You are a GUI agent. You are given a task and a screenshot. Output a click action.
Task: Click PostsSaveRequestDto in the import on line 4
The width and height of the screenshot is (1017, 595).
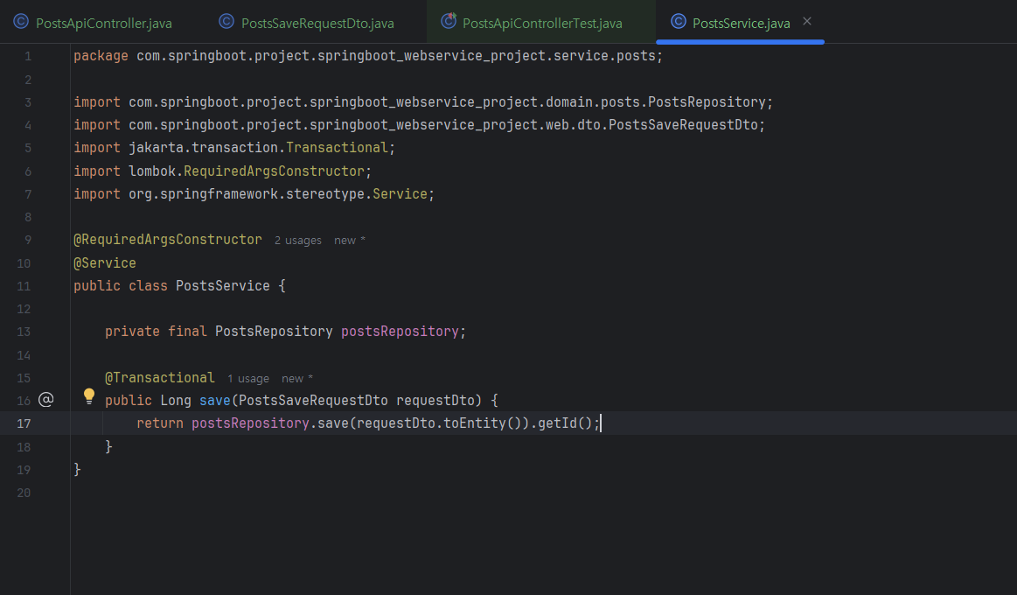pyautogui.click(x=683, y=124)
